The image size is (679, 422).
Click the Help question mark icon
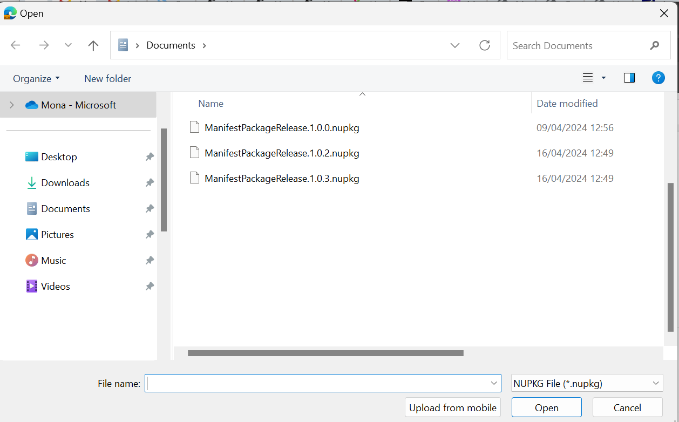click(658, 78)
